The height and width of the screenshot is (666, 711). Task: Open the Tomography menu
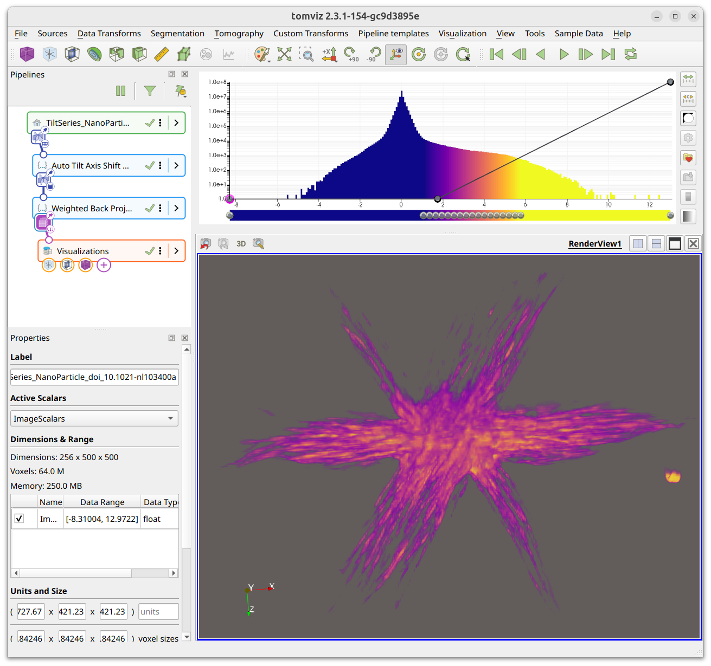pos(239,34)
